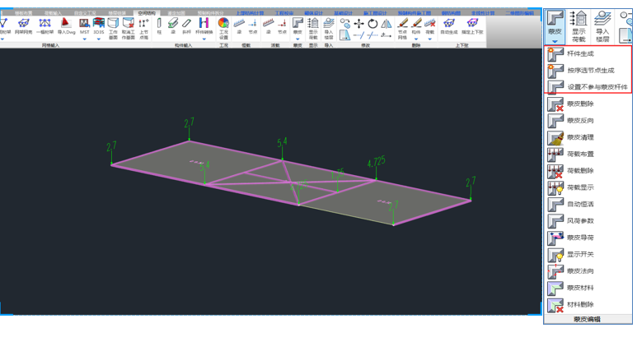Choose 荷载显示 in the 蒙皮 menu
Viewport: 637px width, 337px height.
(x=588, y=187)
